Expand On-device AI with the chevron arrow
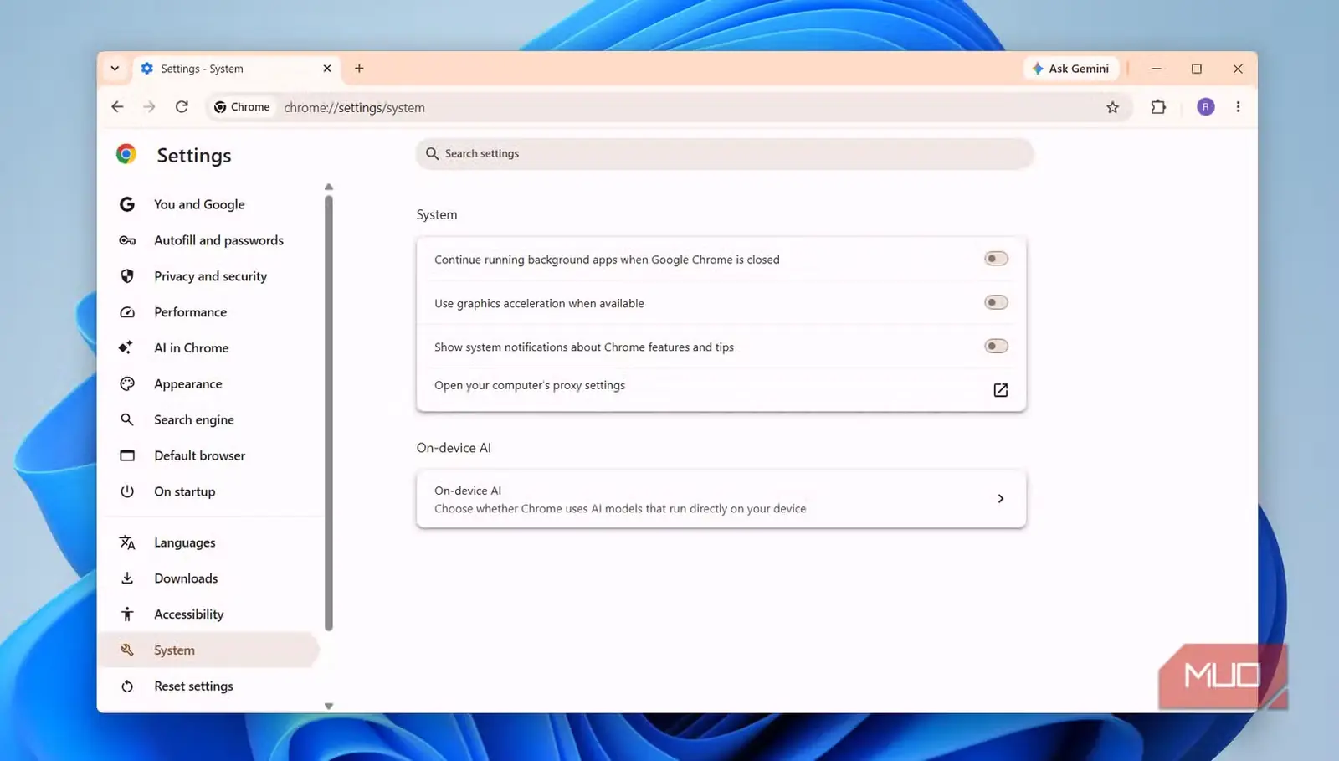Viewport: 1339px width, 761px height. (x=1001, y=499)
